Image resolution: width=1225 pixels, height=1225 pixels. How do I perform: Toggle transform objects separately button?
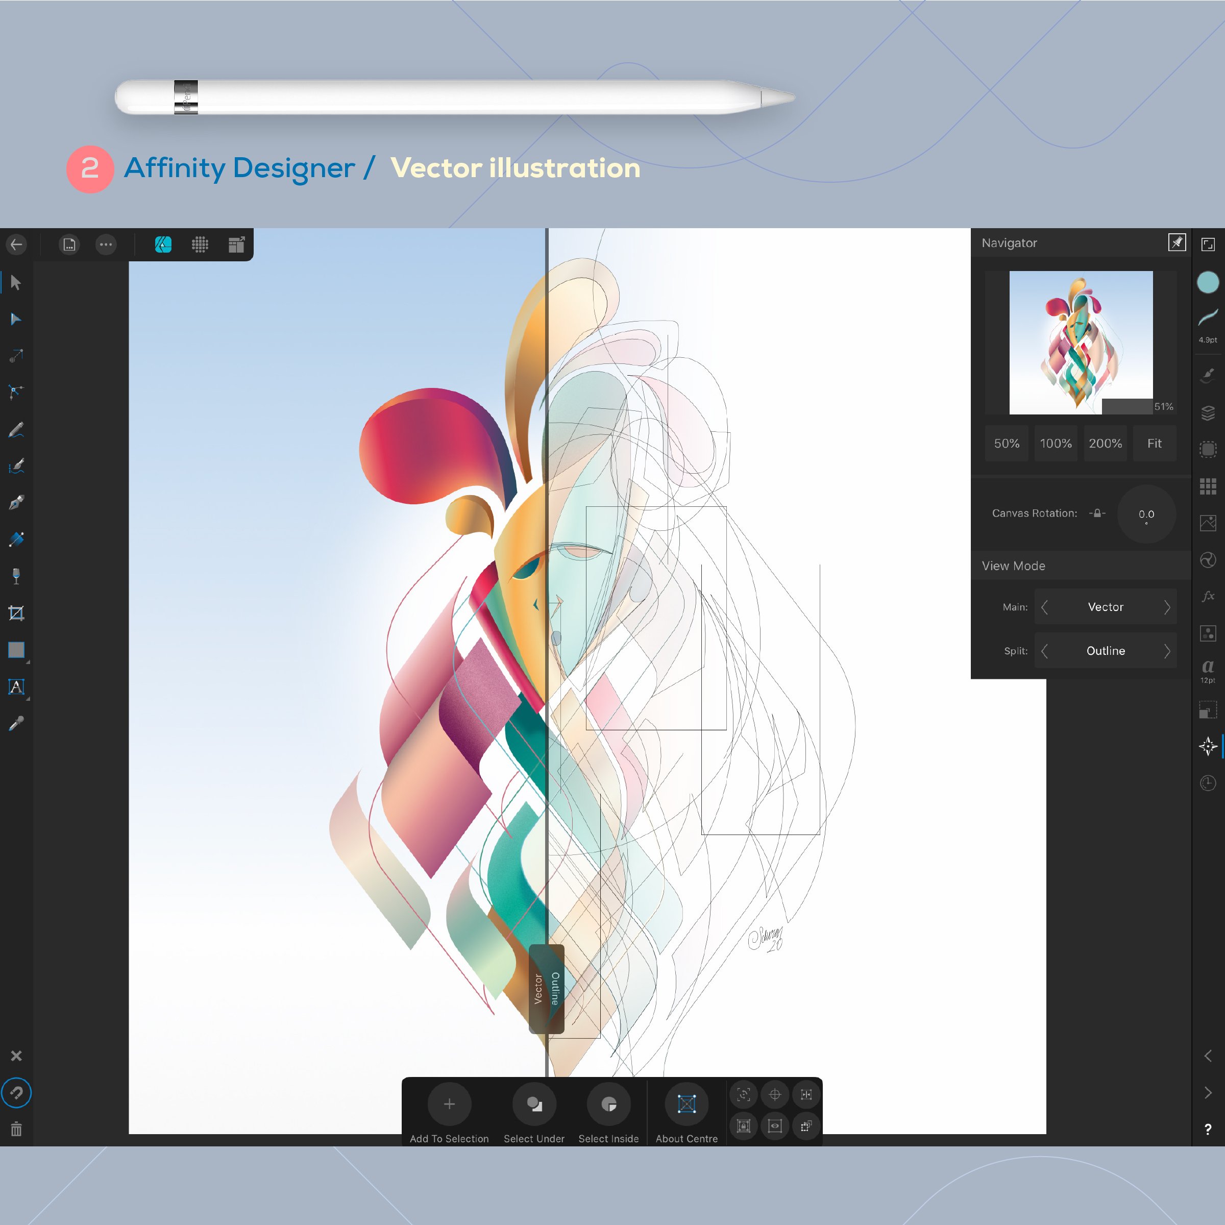click(806, 1126)
